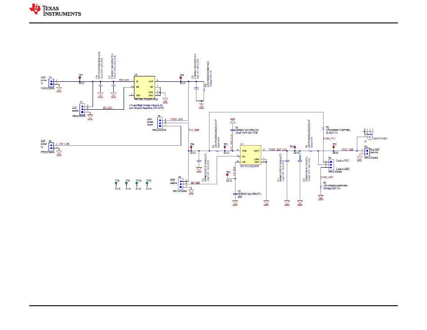Viewport: 427px width, 330px height.
Task: Click the TPS7B8150QDRVRQ1 part number
Action: point(146,99)
